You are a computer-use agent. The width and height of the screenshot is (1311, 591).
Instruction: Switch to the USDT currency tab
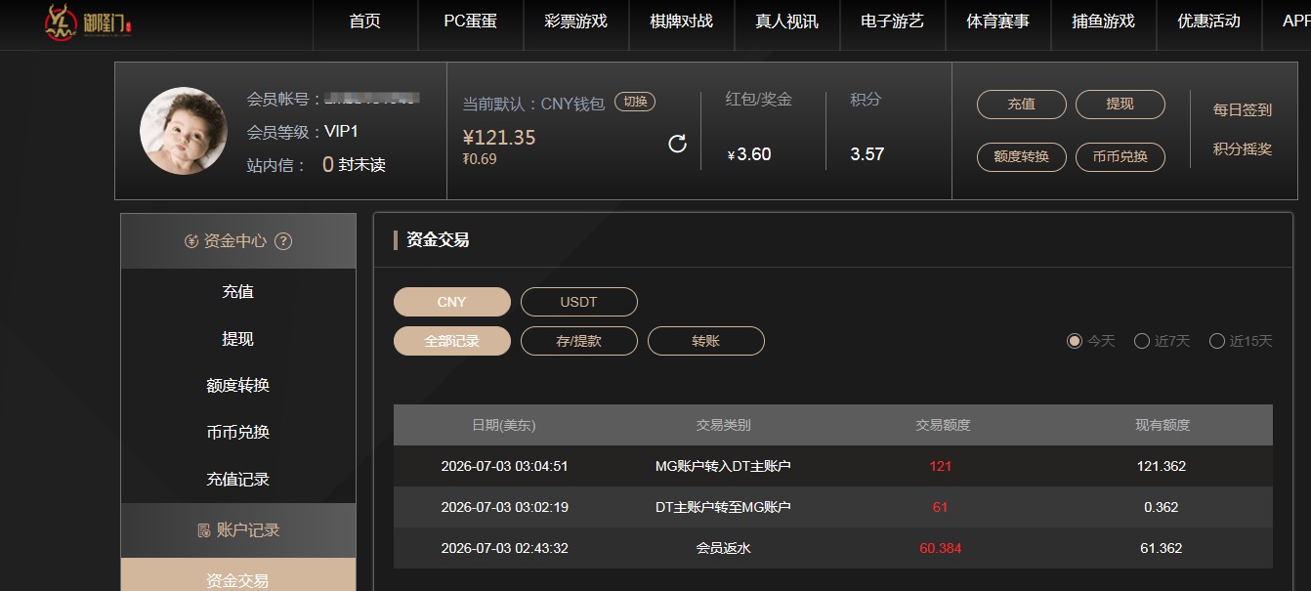tap(579, 302)
